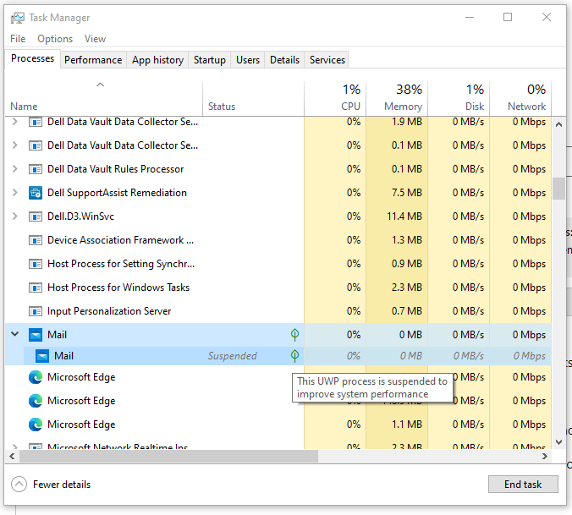Image resolution: width=572 pixels, height=515 pixels.
Task: Switch to the Services tab
Action: [327, 60]
